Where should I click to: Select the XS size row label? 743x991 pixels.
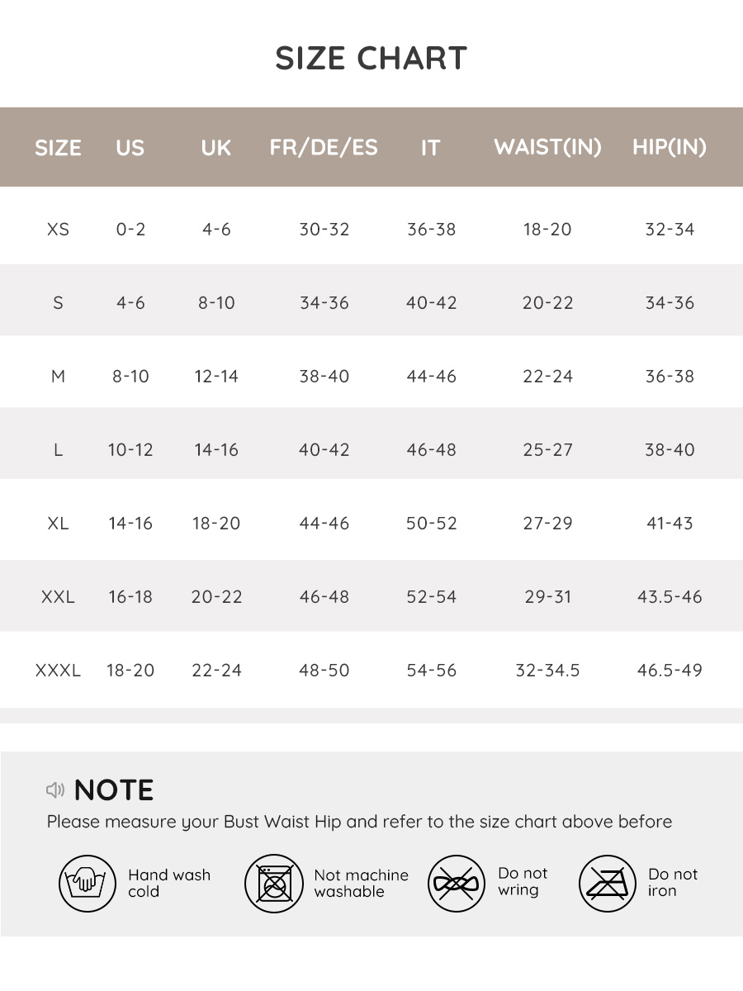(58, 229)
